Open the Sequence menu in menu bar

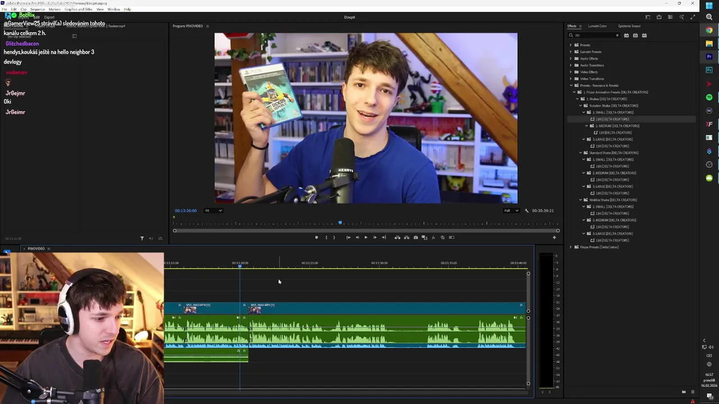(38, 10)
